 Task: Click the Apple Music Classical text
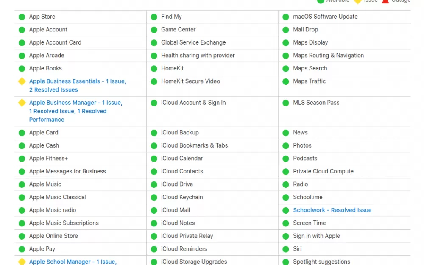[x=58, y=197]
